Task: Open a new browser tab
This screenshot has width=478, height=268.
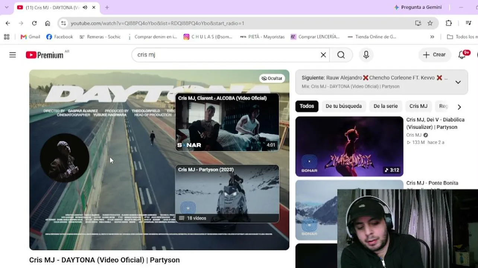Action: click(107, 7)
